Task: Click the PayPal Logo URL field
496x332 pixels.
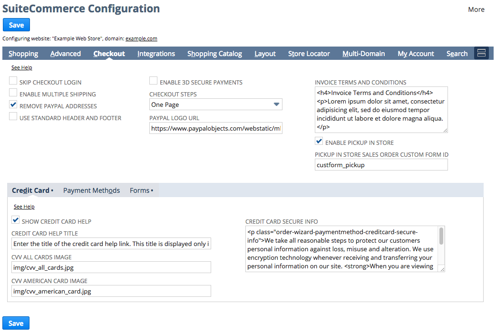Action: [216, 128]
